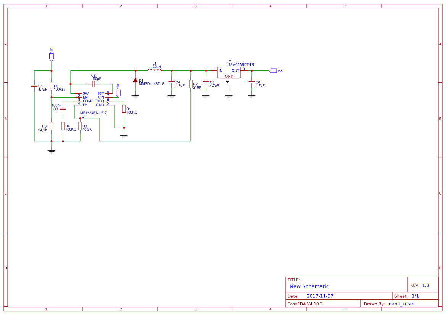The width and height of the screenshot is (446, 315).
Task: Click the FB pin label on U1
Action: click(x=84, y=104)
